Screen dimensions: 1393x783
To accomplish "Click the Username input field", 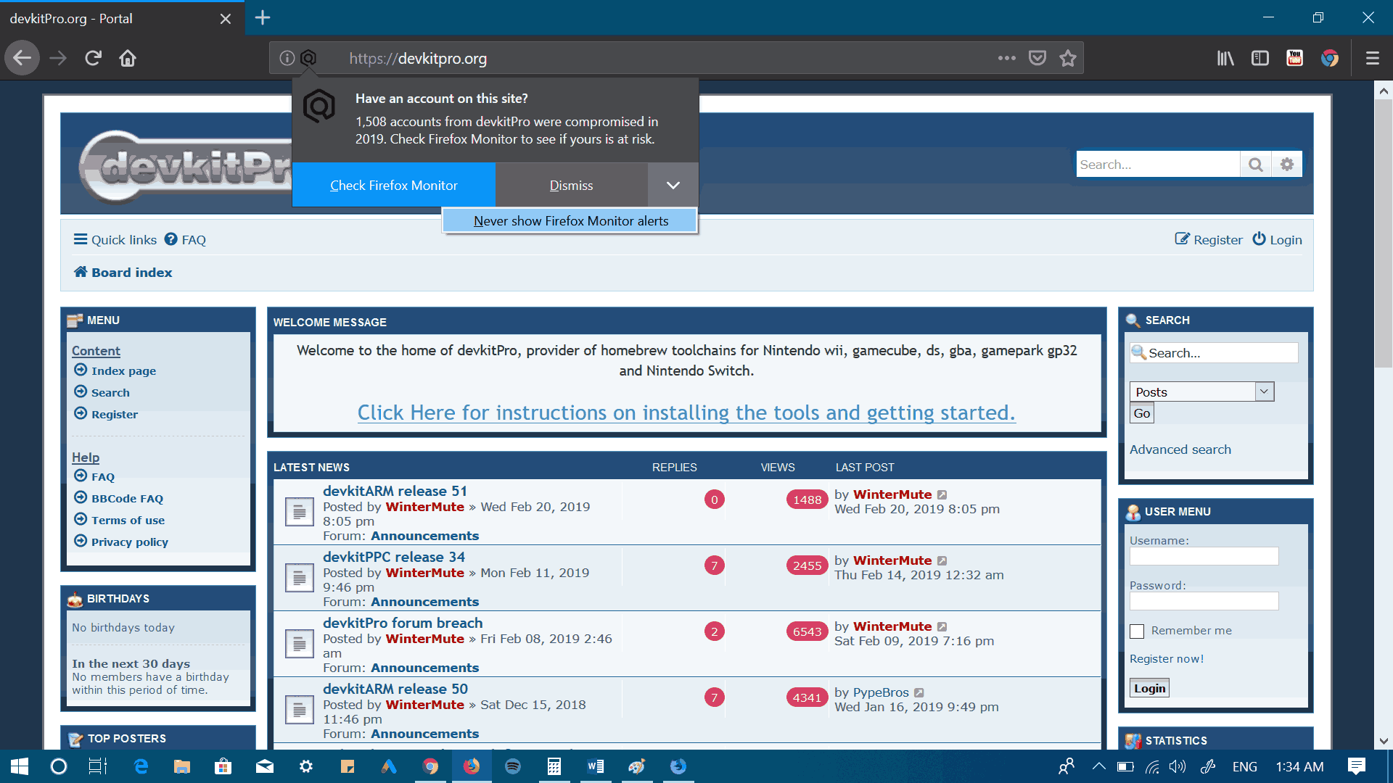I will (x=1204, y=556).
